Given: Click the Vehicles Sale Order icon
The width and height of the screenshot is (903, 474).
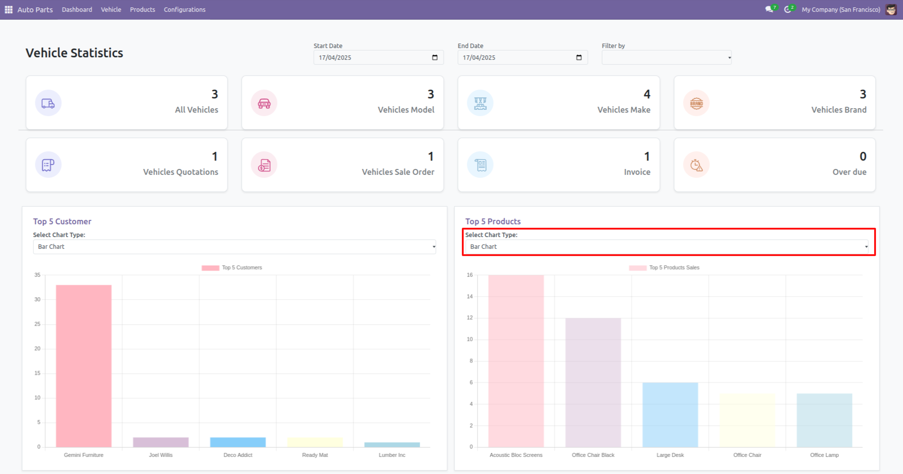Looking at the screenshot, I should pos(264,166).
